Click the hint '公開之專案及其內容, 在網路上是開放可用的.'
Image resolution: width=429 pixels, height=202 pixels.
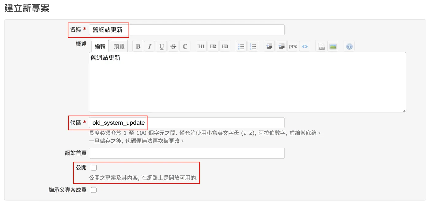pyautogui.click(x=143, y=178)
